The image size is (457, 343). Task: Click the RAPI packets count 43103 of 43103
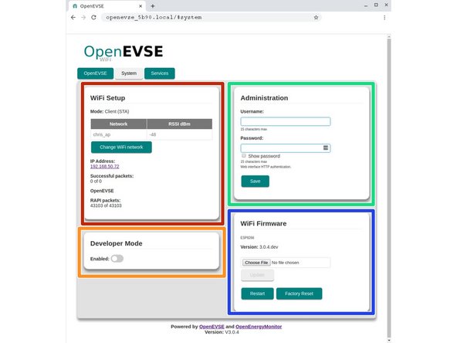click(x=106, y=205)
